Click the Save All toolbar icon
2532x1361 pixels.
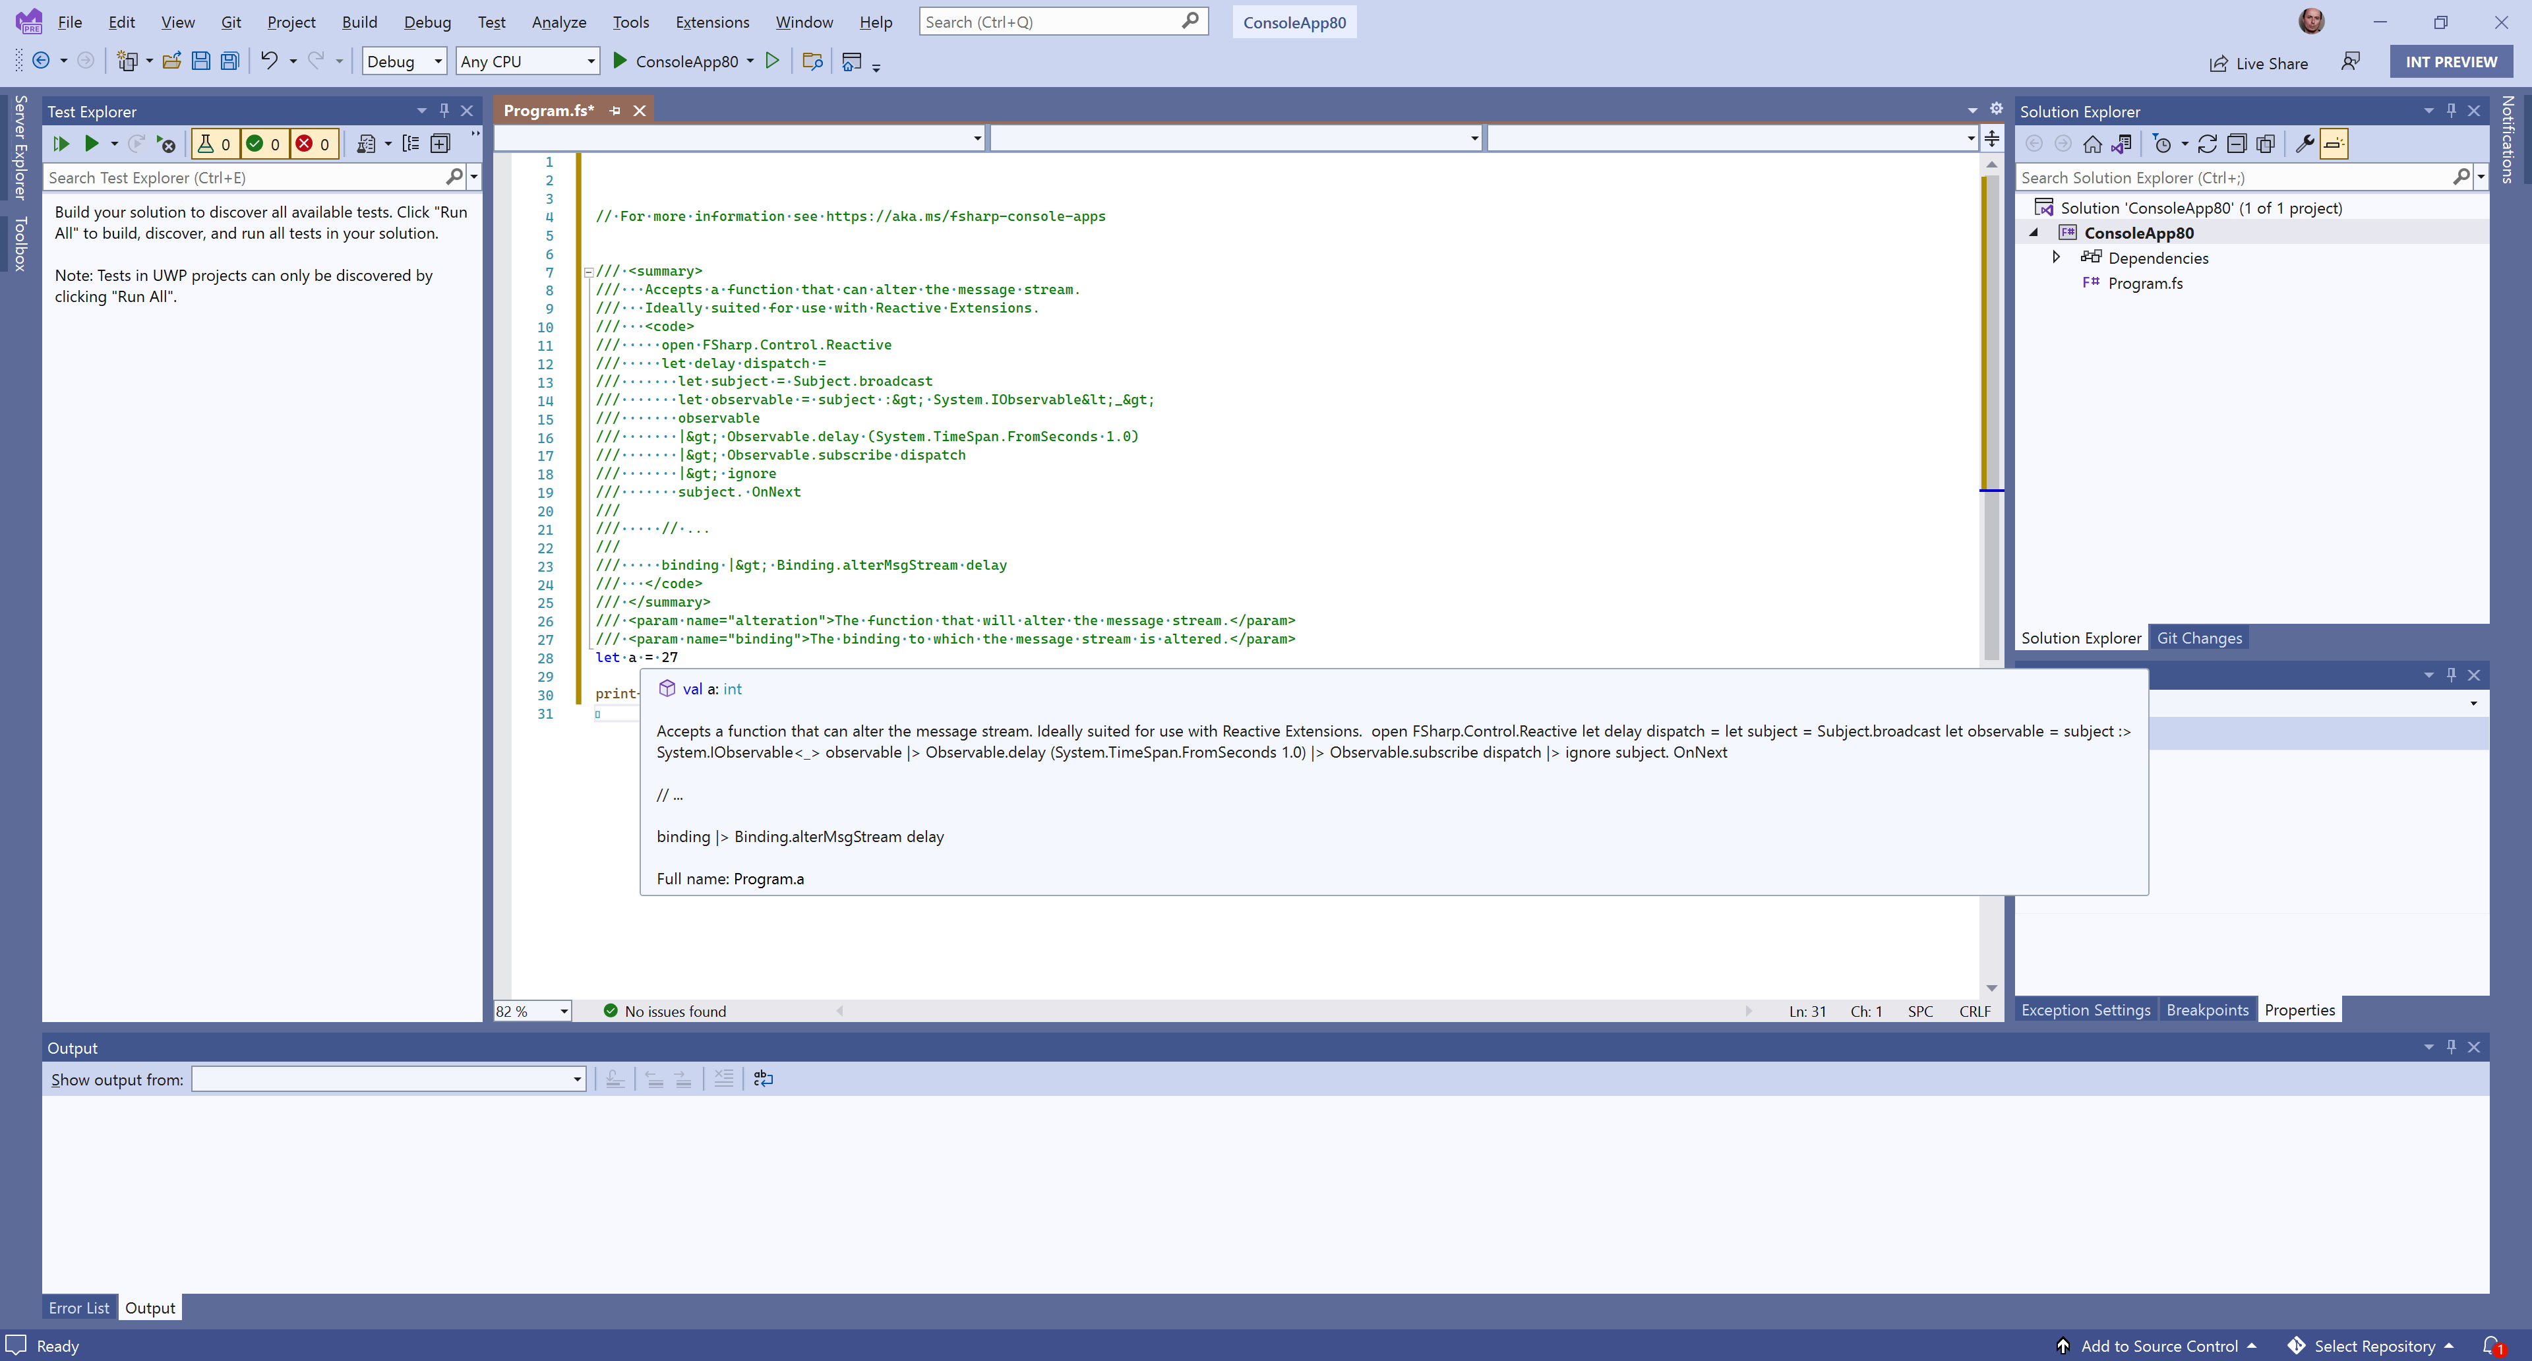pos(229,61)
